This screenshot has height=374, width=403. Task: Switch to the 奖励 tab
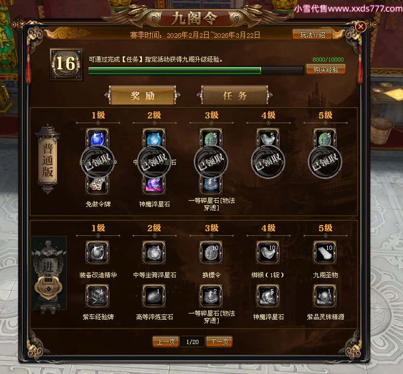point(142,96)
